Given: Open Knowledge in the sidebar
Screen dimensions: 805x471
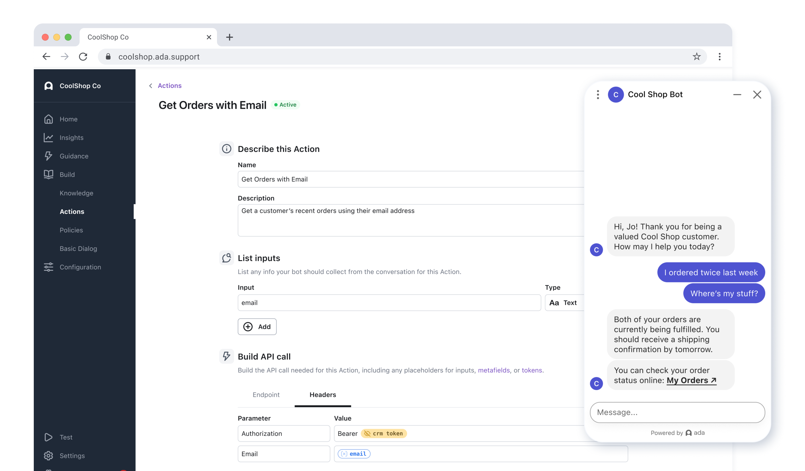Looking at the screenshot, I should [x=76, y=193].
